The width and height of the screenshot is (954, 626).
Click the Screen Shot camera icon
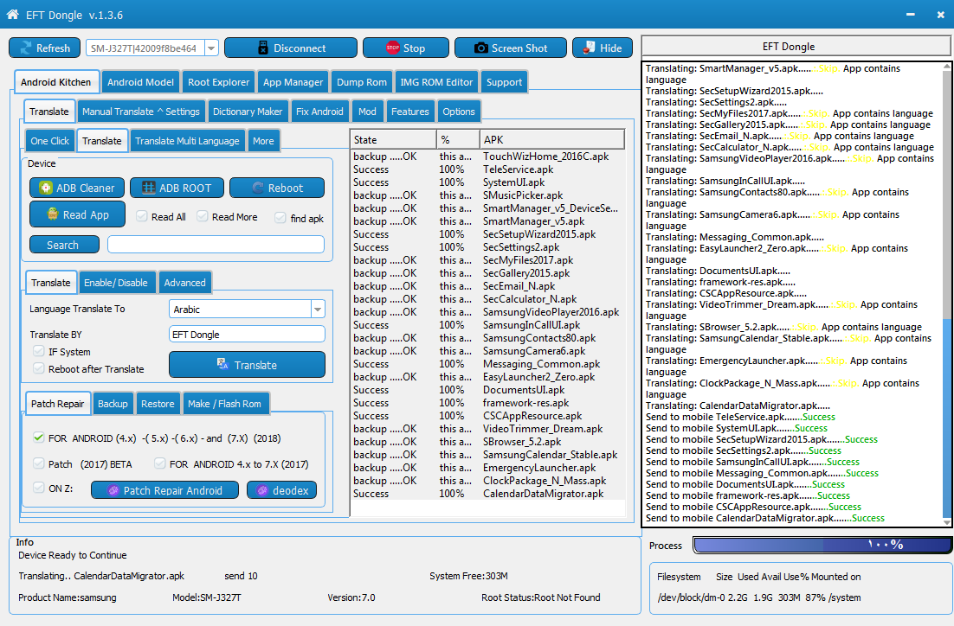coord(480,48)
